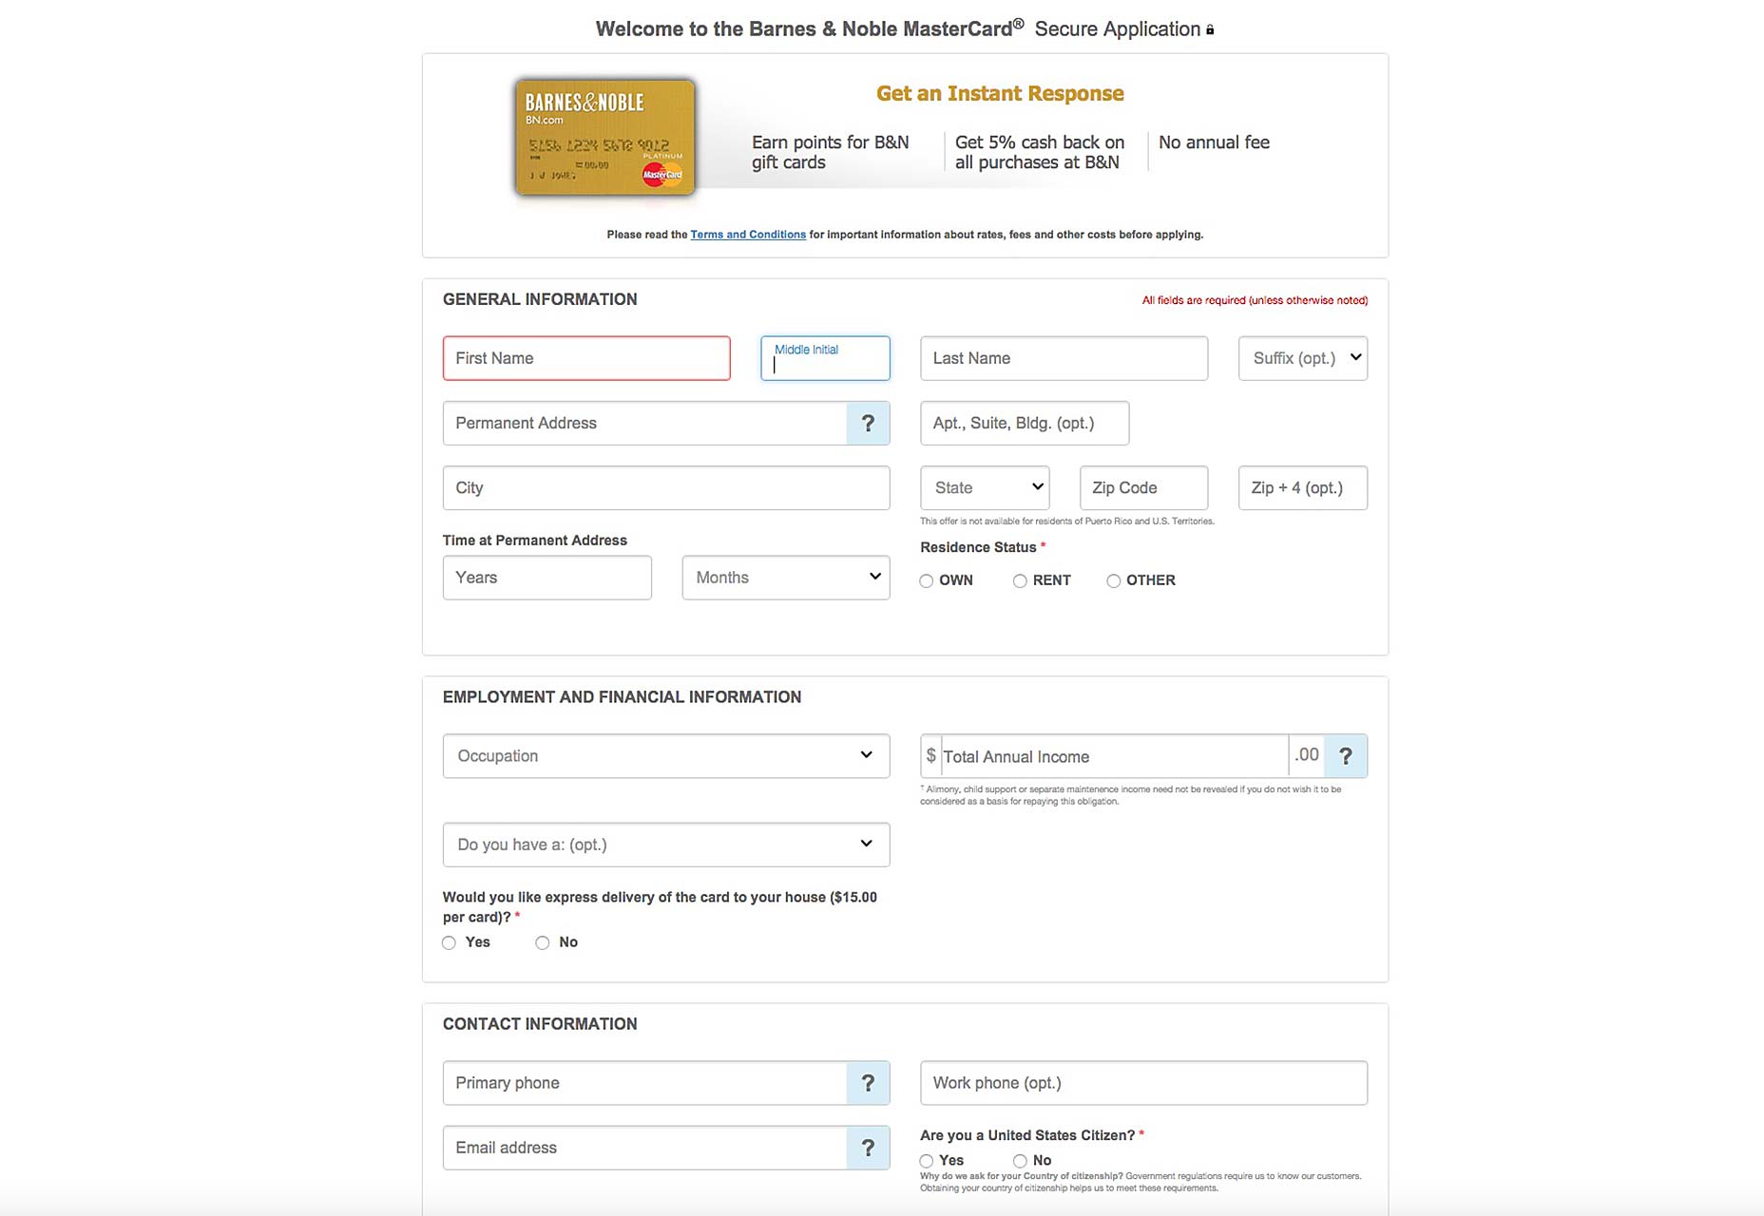Click the GENERAL INFORMATION heading
This screenshot has height=1216, width=1764.
[x=540, y=299]
